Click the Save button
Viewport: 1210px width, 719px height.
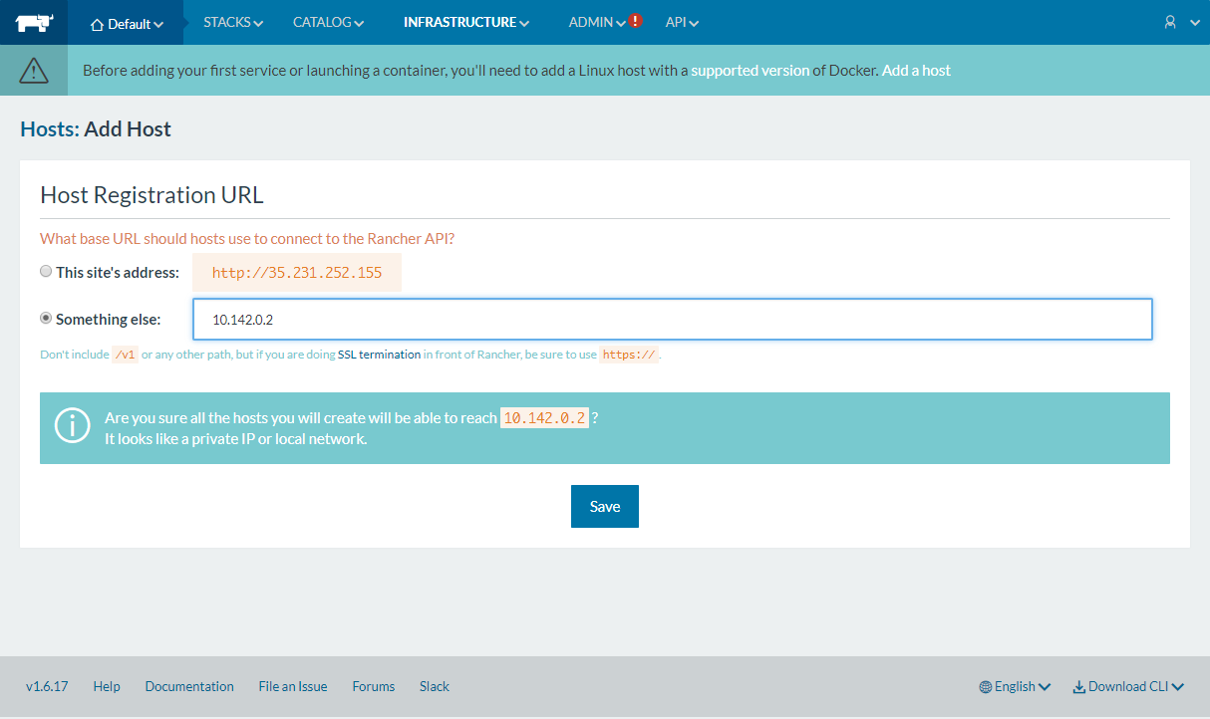tap(605, 506)
